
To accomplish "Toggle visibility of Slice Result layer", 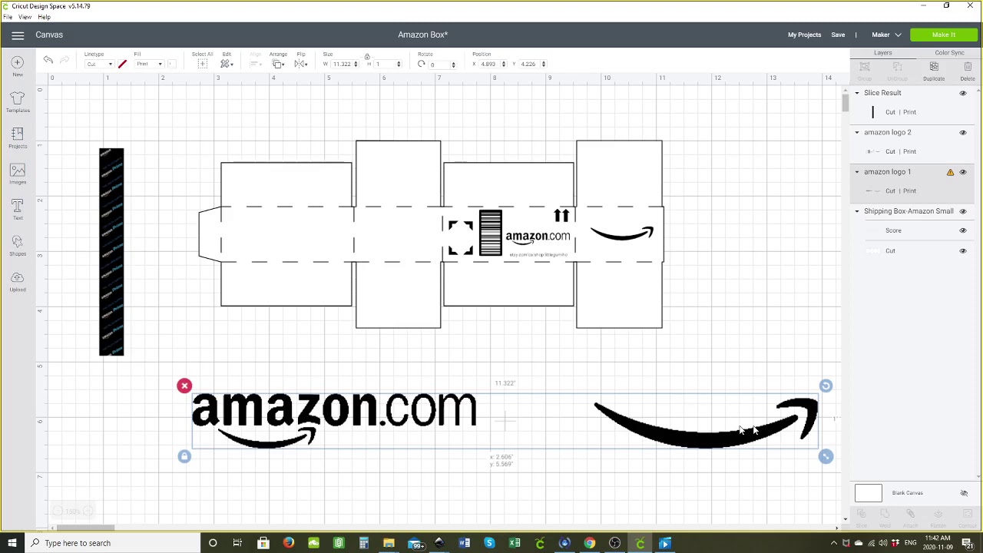I will 963,93.
